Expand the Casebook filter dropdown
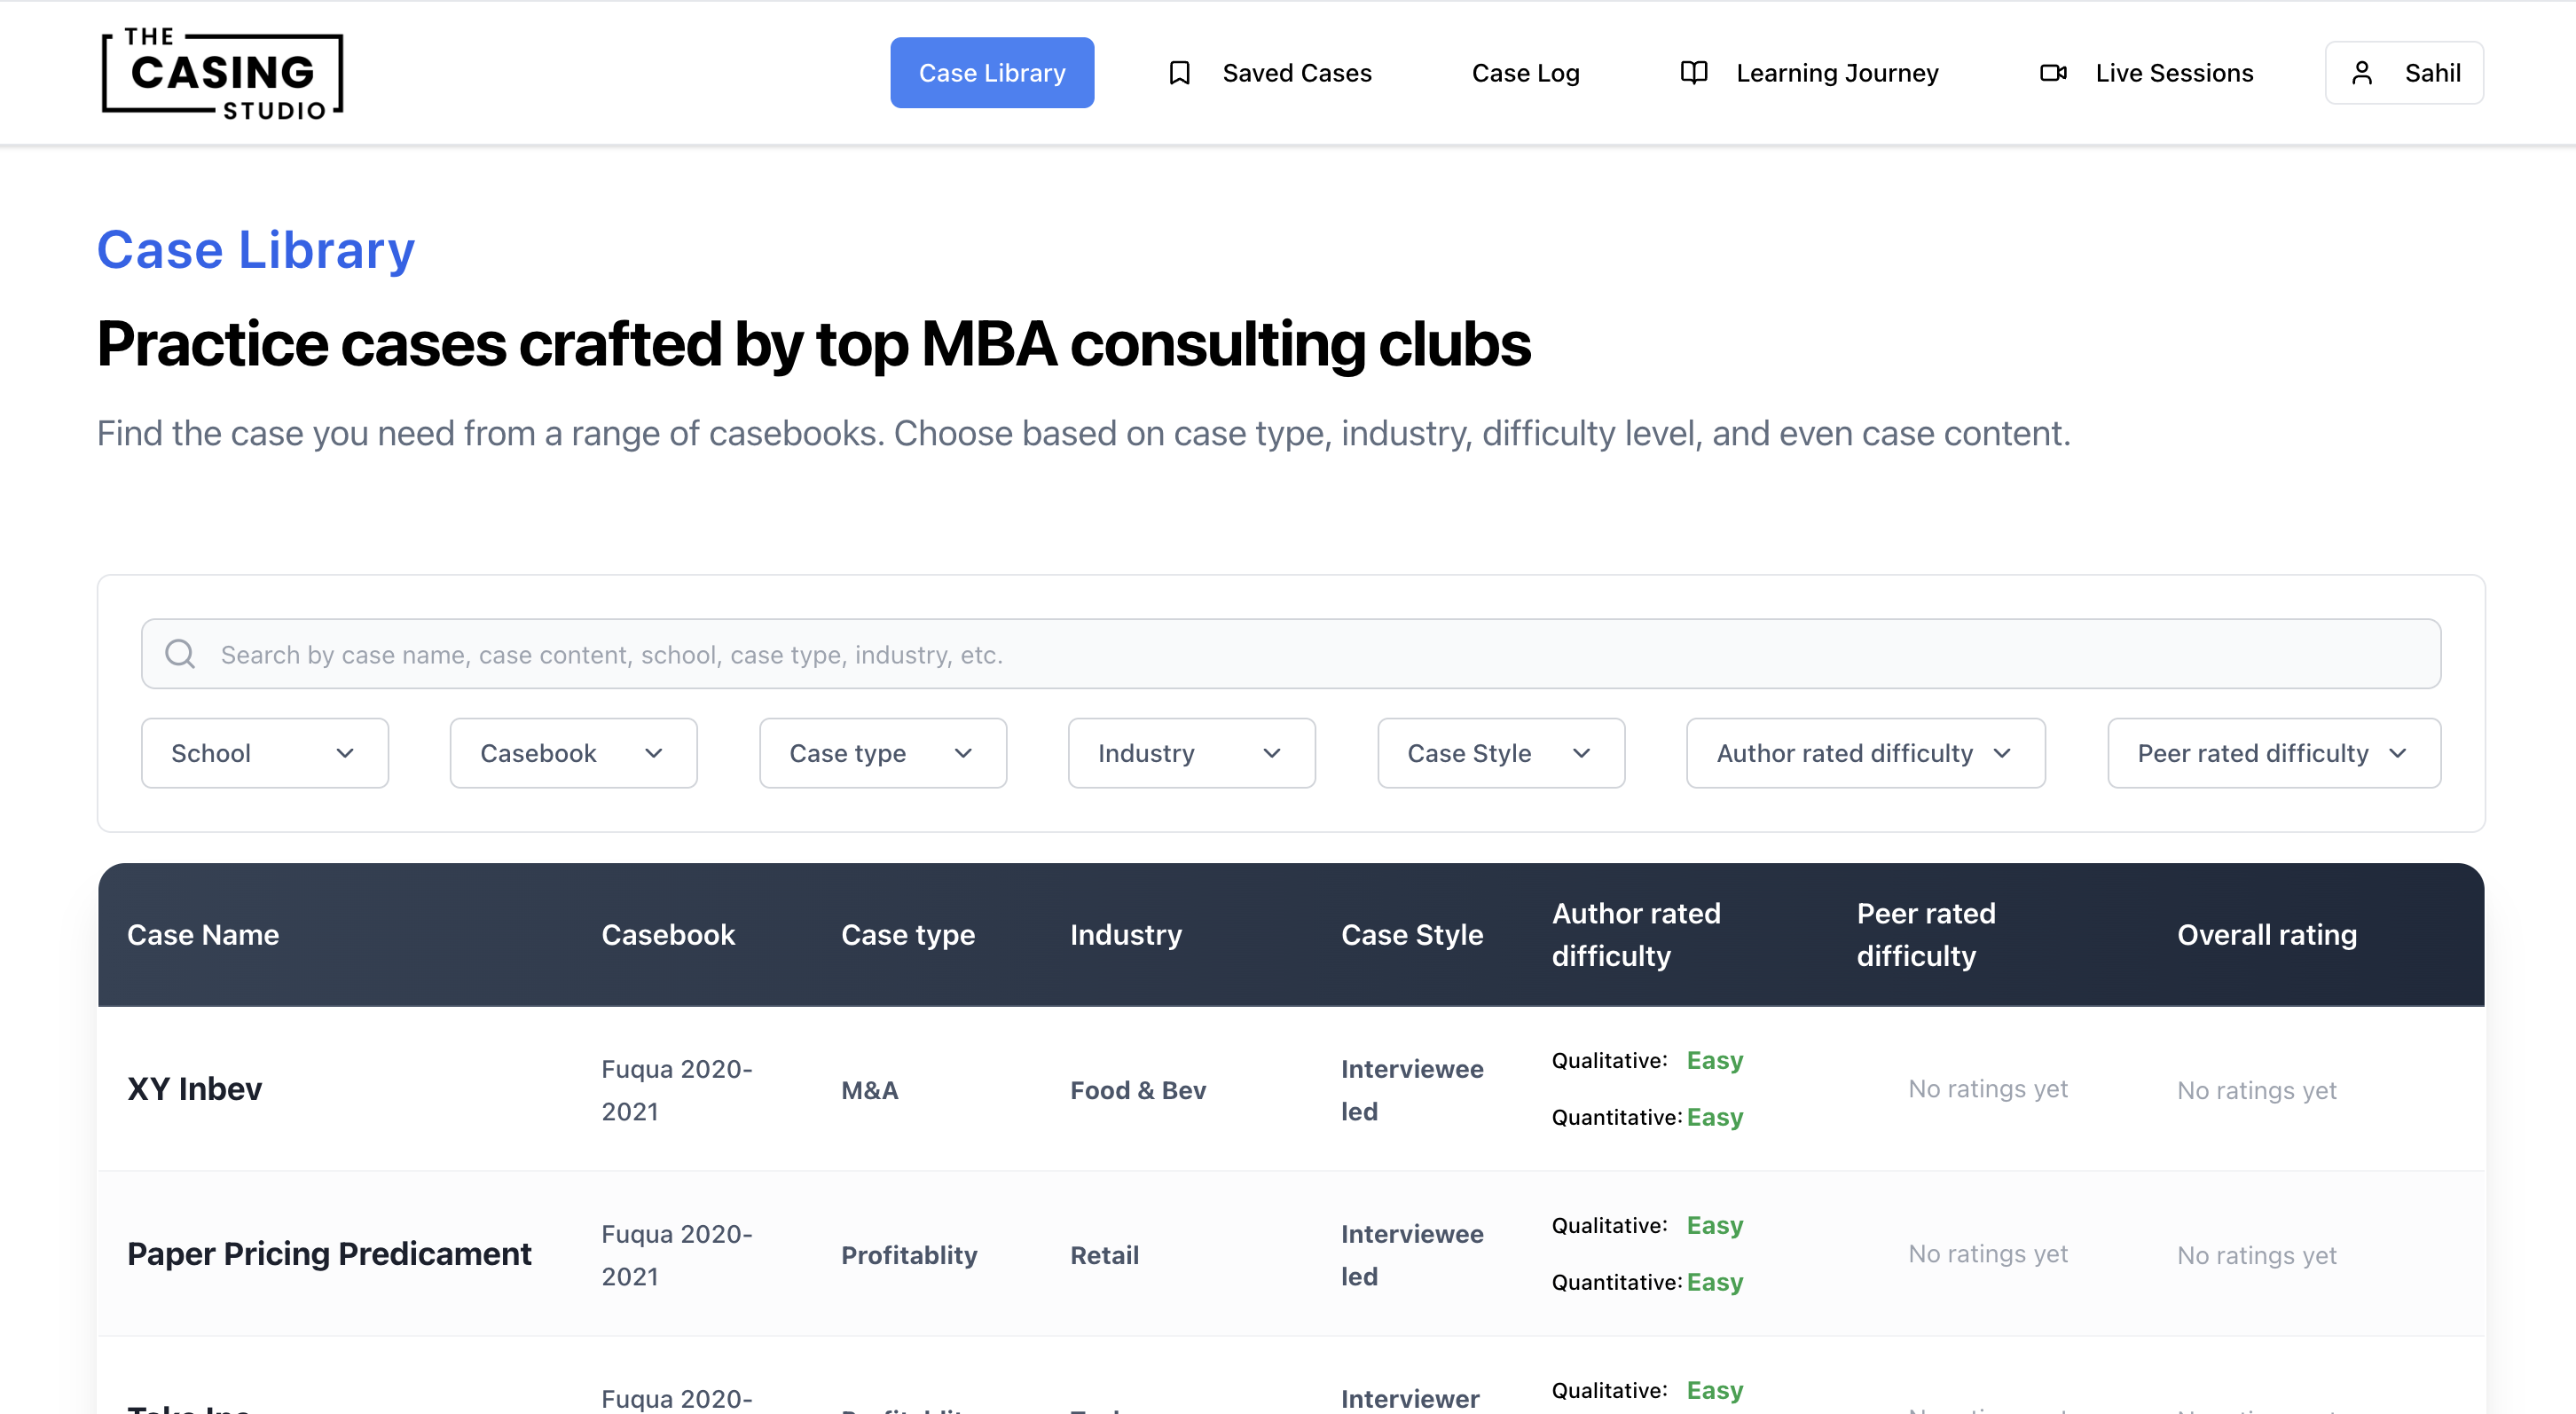2576x1414 pixels. coord(572,753)
